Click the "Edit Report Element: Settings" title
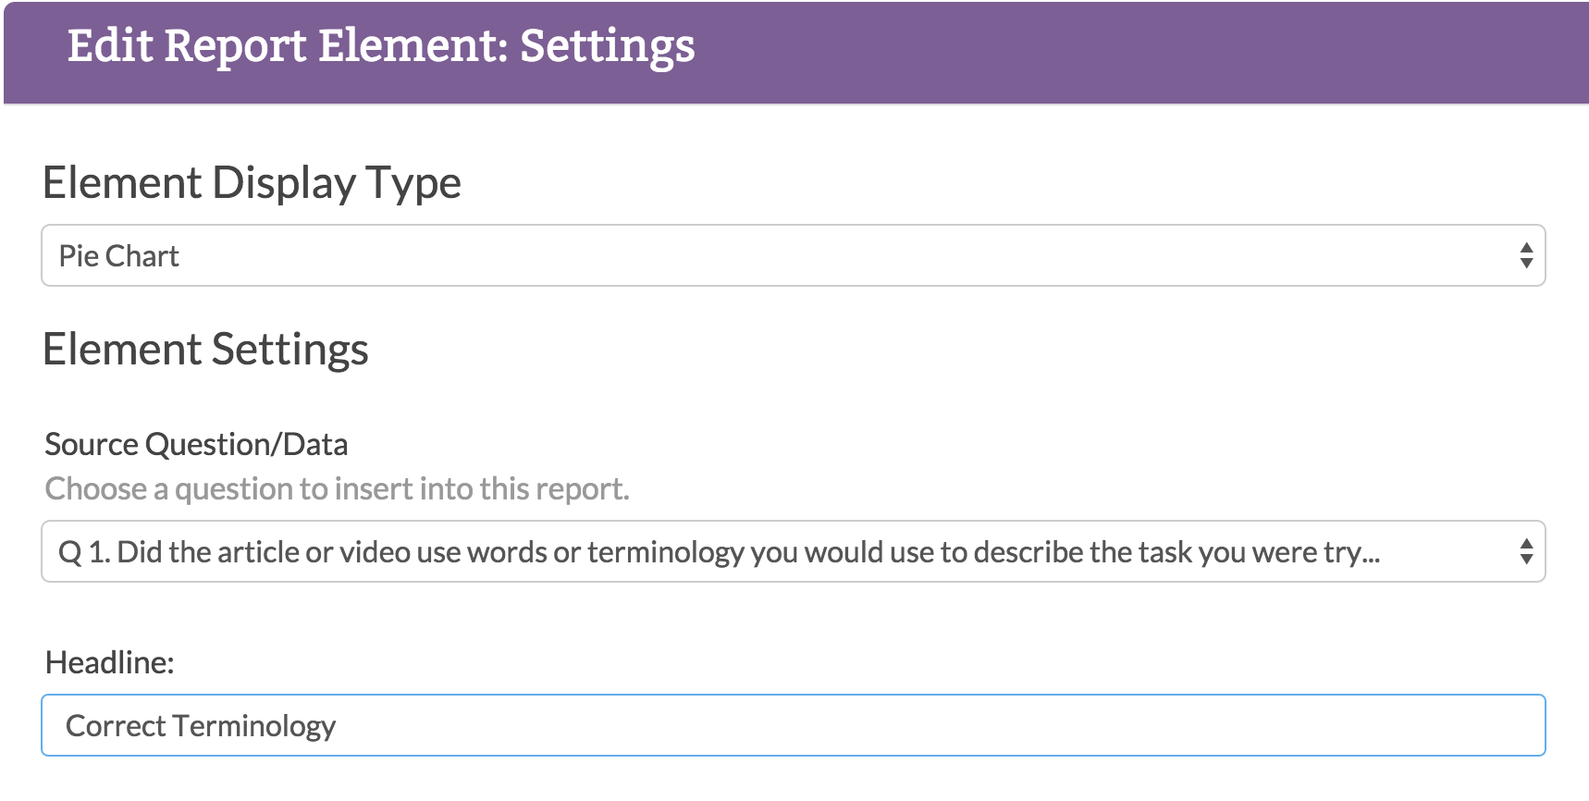The image size is (1589, 801). [x=380, y=46]
